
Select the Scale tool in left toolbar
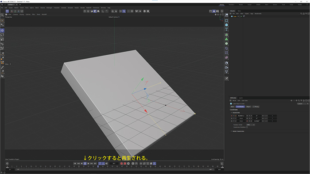(2, 39)
